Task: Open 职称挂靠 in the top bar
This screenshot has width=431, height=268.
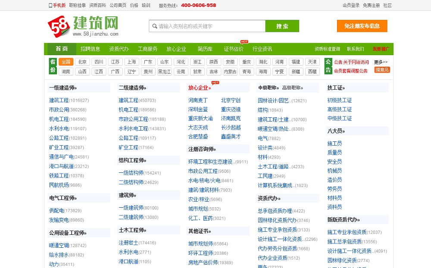Action: 78,5
